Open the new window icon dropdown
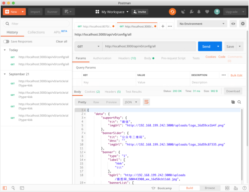 (68, 12)
